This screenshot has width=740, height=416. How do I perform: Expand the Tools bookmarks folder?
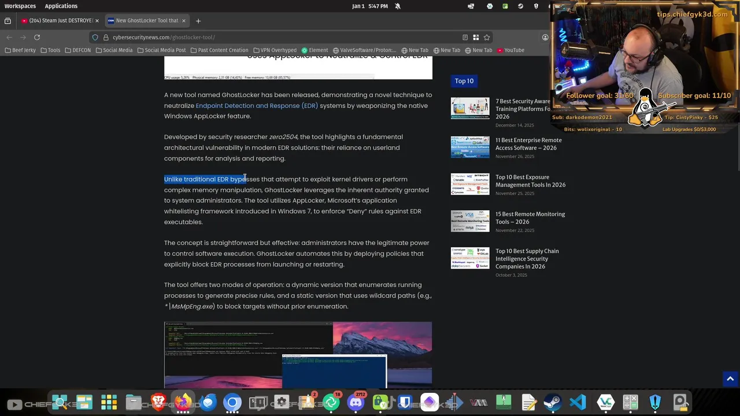point(50,50)
